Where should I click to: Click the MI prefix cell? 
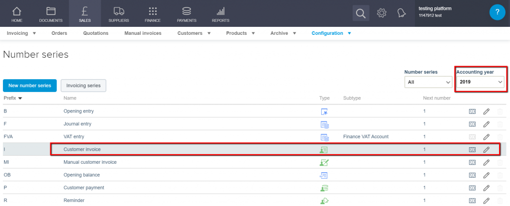pyautogui.click(x=6, y=162)
